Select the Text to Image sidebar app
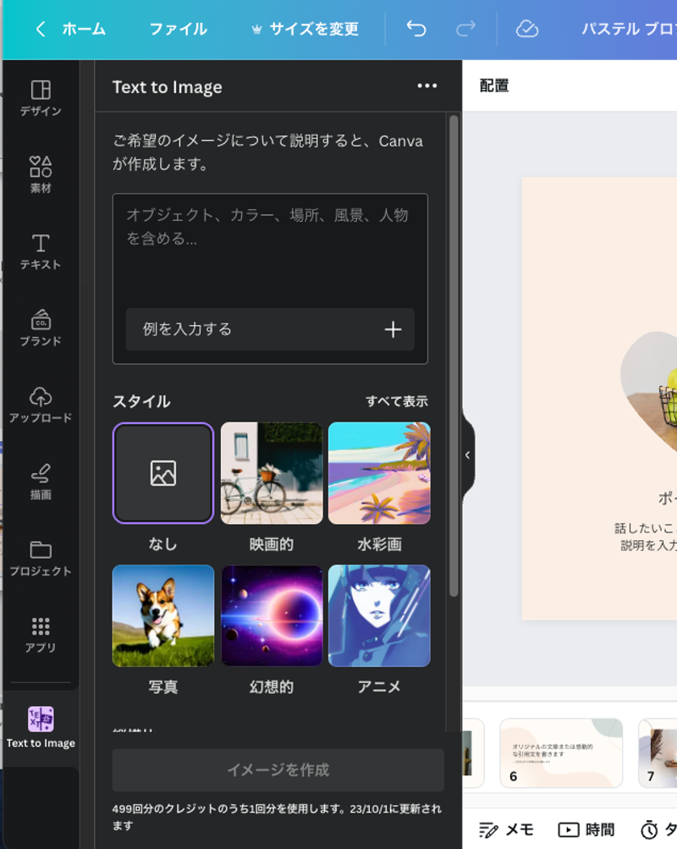 click(x=41, y=727)
